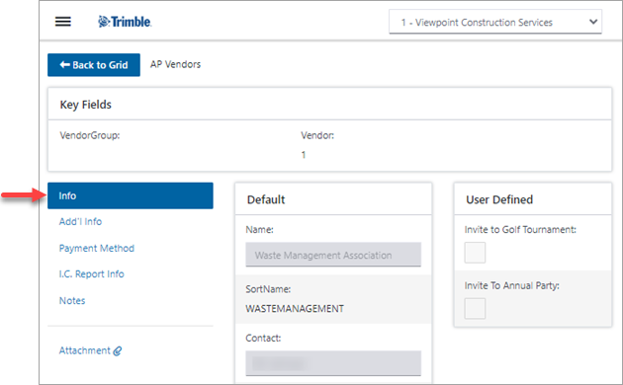
Task: Click the WASTEMANAGEMENT sort name value
Action: click(295, 309)
